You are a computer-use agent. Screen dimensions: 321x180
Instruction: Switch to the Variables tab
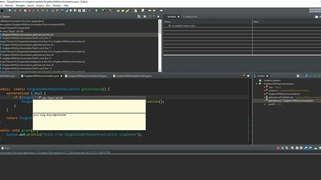pos(172,16)
